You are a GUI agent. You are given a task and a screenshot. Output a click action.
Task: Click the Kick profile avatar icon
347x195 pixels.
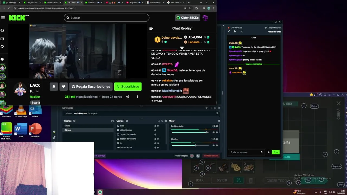tap(205, 18)
